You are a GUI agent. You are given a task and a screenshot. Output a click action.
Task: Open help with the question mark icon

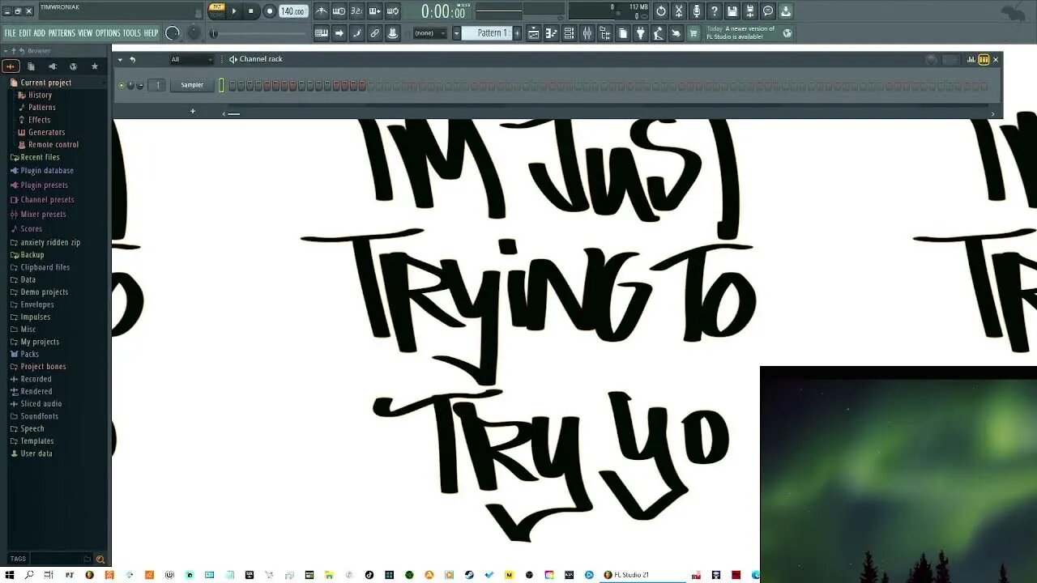point(715,11)
